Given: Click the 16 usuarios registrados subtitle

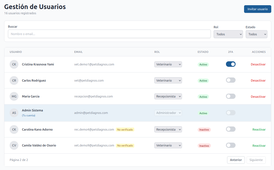Looking at the screenshot, I should (20, 13).
